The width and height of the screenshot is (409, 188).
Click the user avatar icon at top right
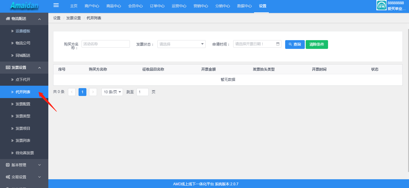tap(382, 5)
